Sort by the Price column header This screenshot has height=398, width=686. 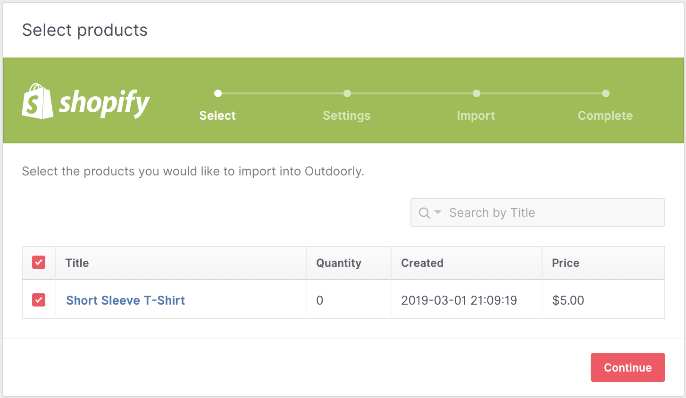(566, 263)
